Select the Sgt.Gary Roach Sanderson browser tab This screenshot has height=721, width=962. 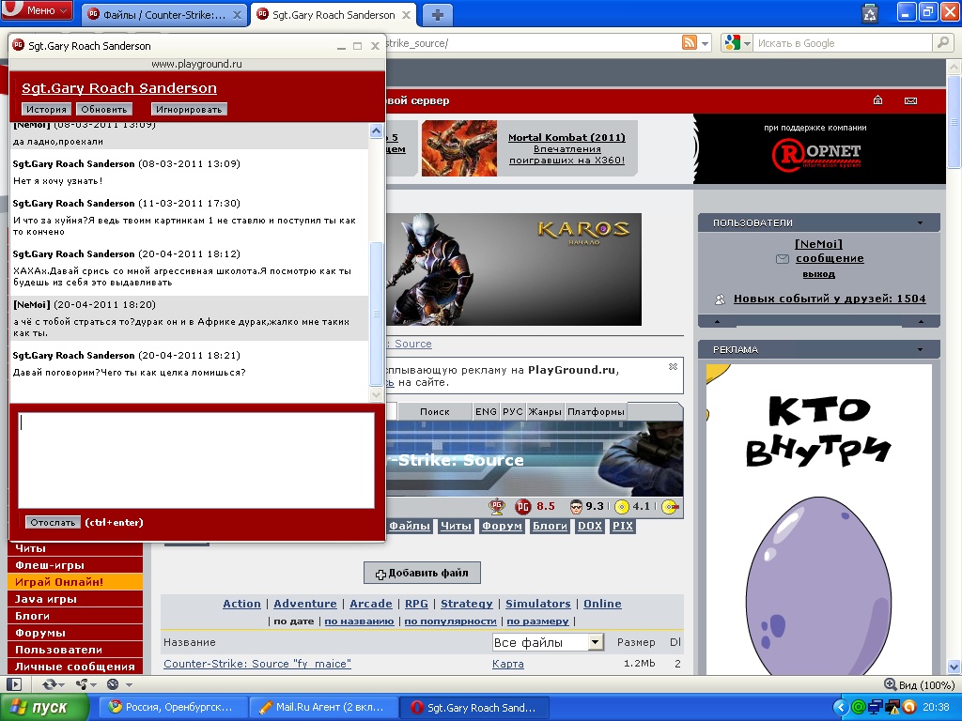334,15
